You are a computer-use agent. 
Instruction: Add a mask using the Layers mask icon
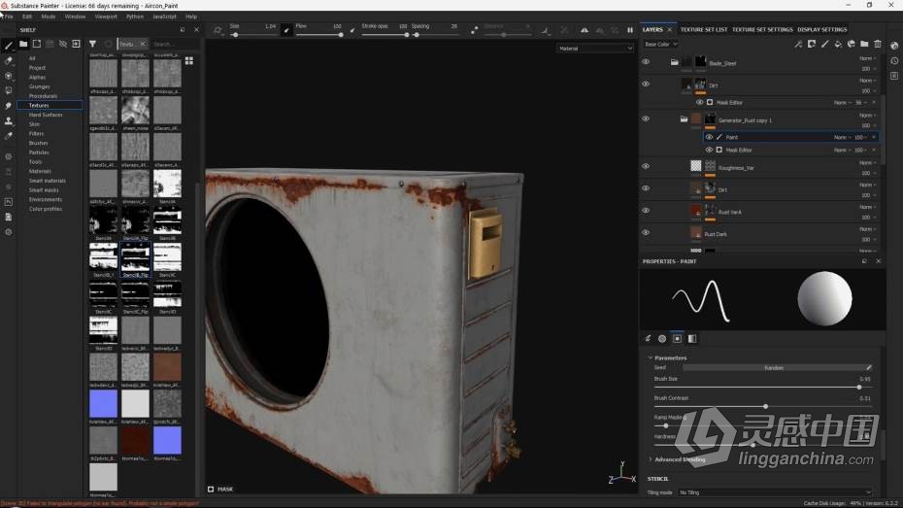click(812, 44)
